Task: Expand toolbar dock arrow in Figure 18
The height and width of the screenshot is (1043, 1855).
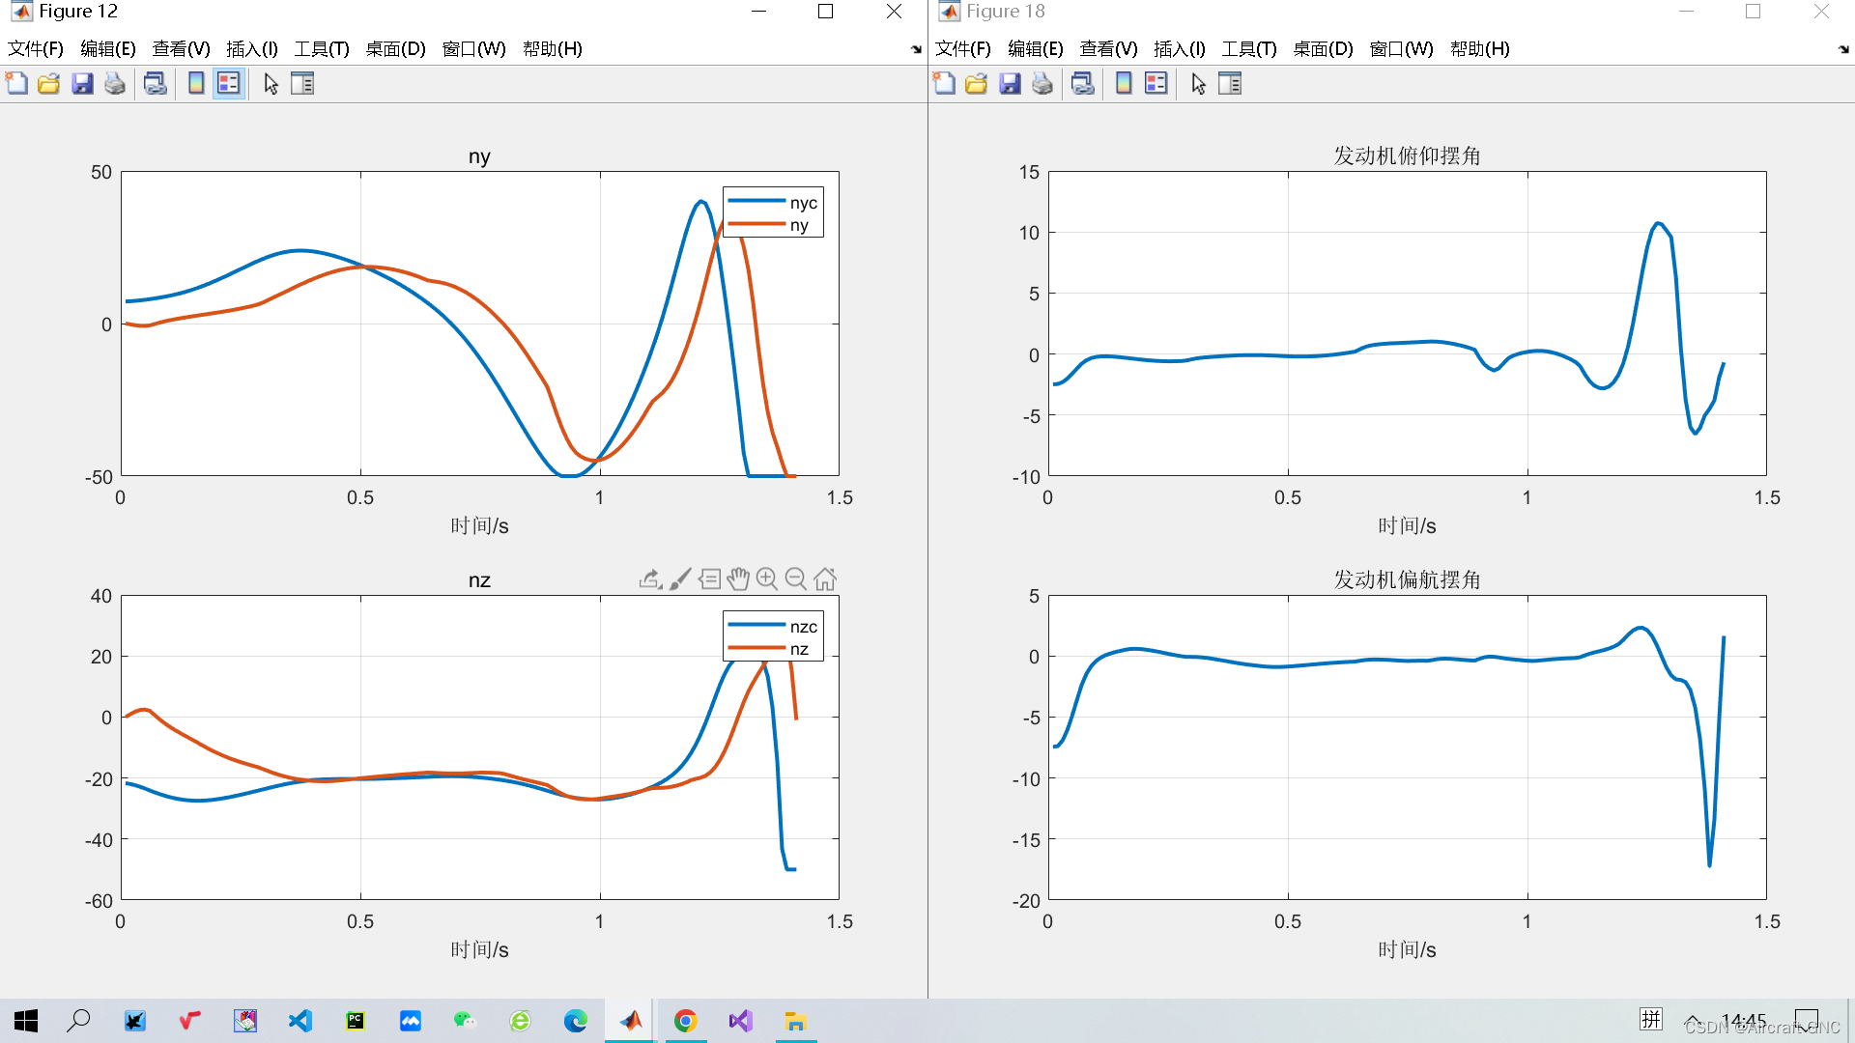Action: (x=1843, y=49)
